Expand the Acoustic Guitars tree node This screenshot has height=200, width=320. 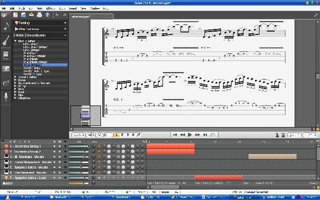pyautogui.click(x=15, y=77)
